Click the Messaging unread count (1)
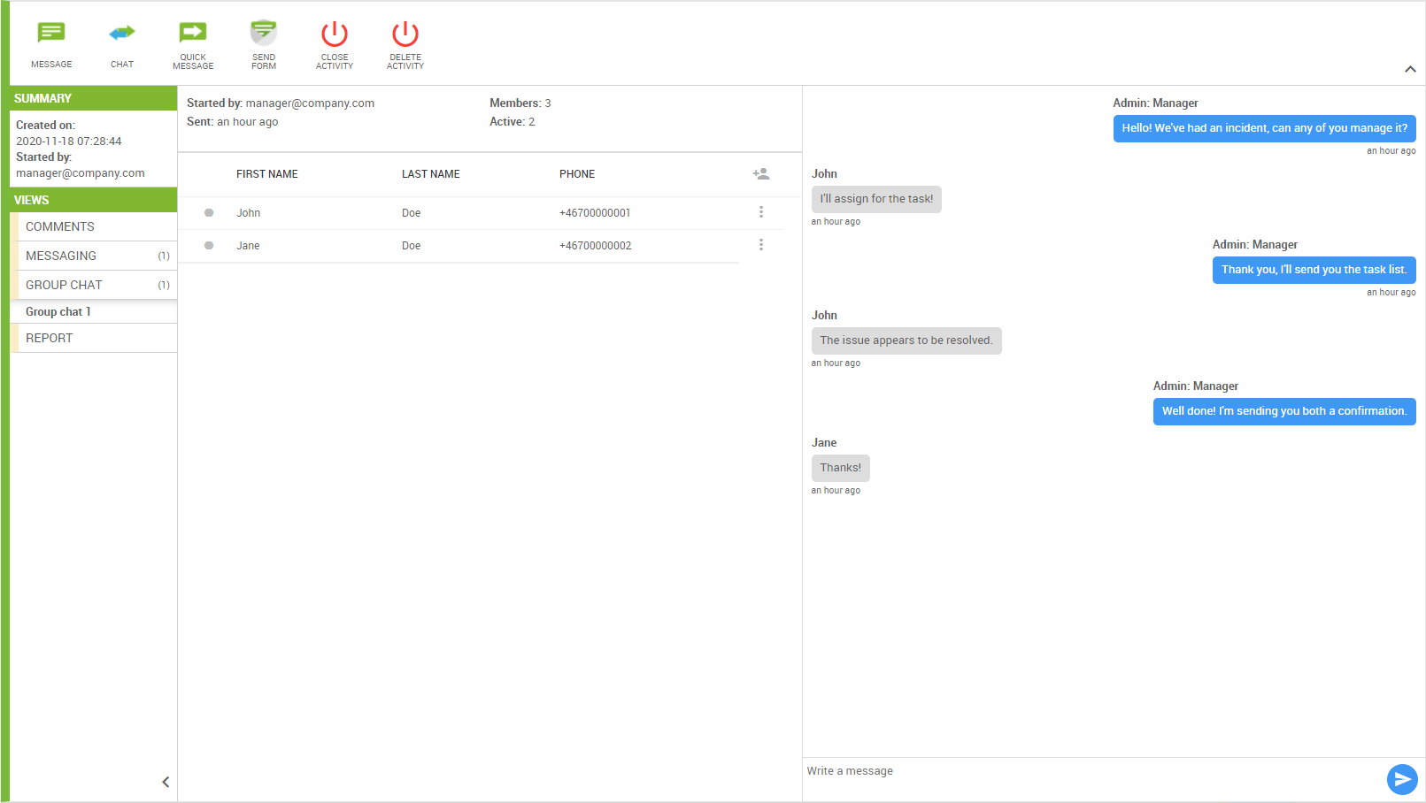 tap(164, 256)
